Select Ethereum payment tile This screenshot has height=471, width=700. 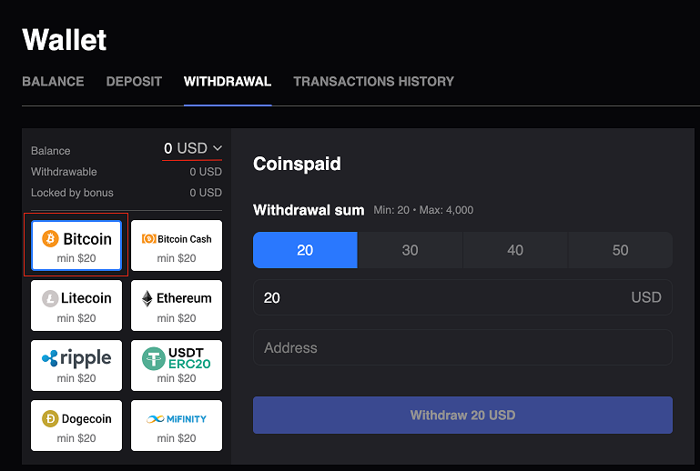pos(177,306)
